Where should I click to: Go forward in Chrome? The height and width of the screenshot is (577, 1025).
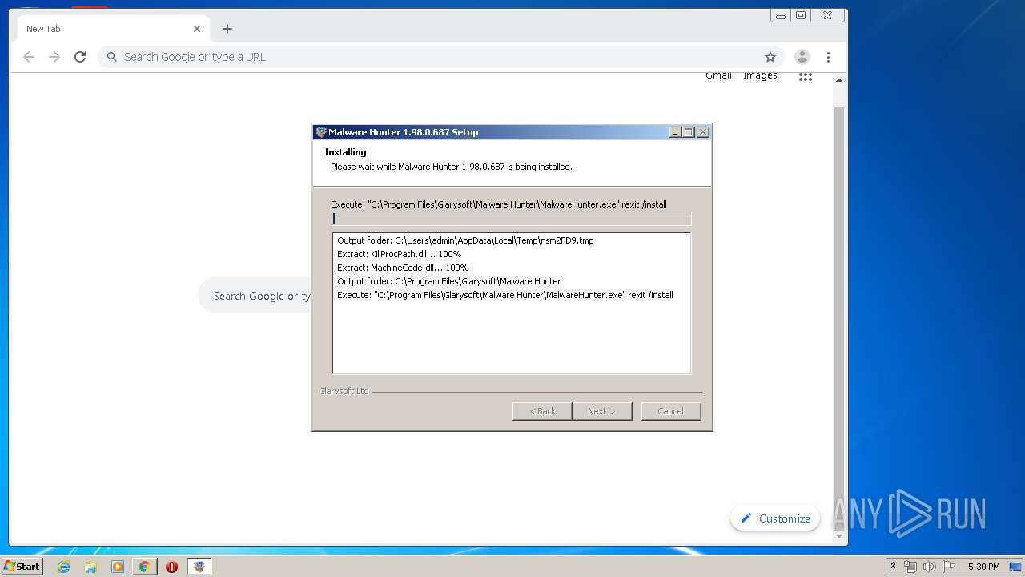pyautogui.click(x=54, y=57)
